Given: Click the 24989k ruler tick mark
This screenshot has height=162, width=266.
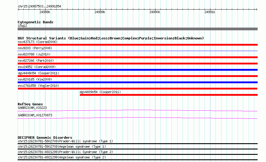Looking at the screenshot, I should (x=100, y=9).
